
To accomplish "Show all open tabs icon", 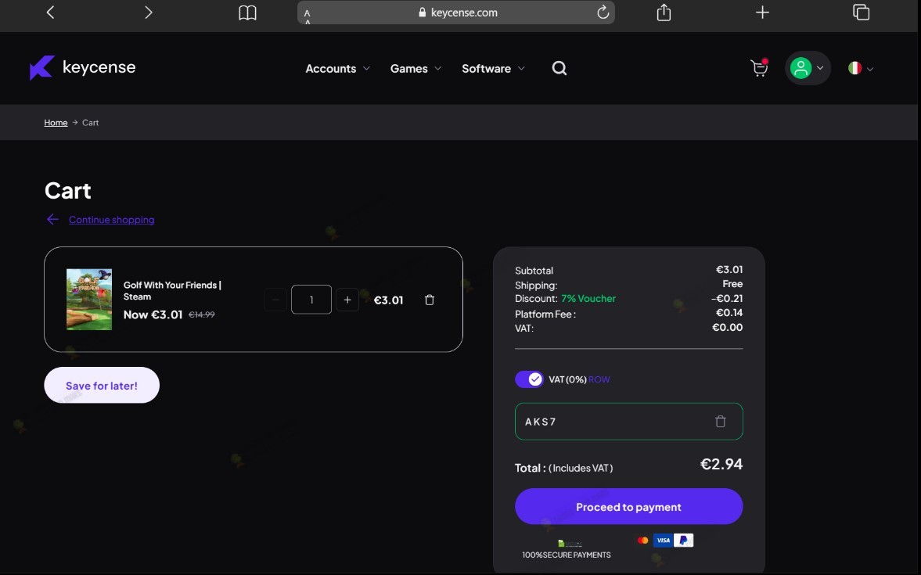I will coord(861,13).
